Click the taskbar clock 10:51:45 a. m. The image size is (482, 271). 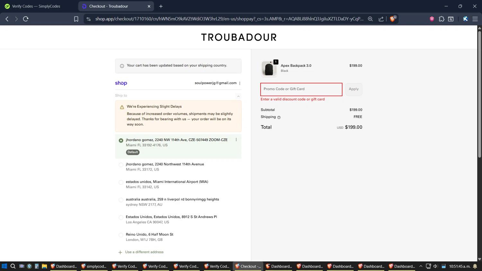click(x=460, y=266)
